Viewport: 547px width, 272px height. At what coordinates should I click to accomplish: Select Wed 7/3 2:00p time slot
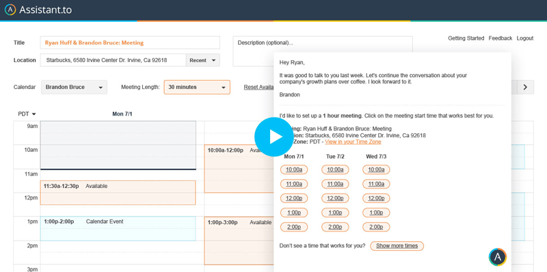tap(376, 227)
